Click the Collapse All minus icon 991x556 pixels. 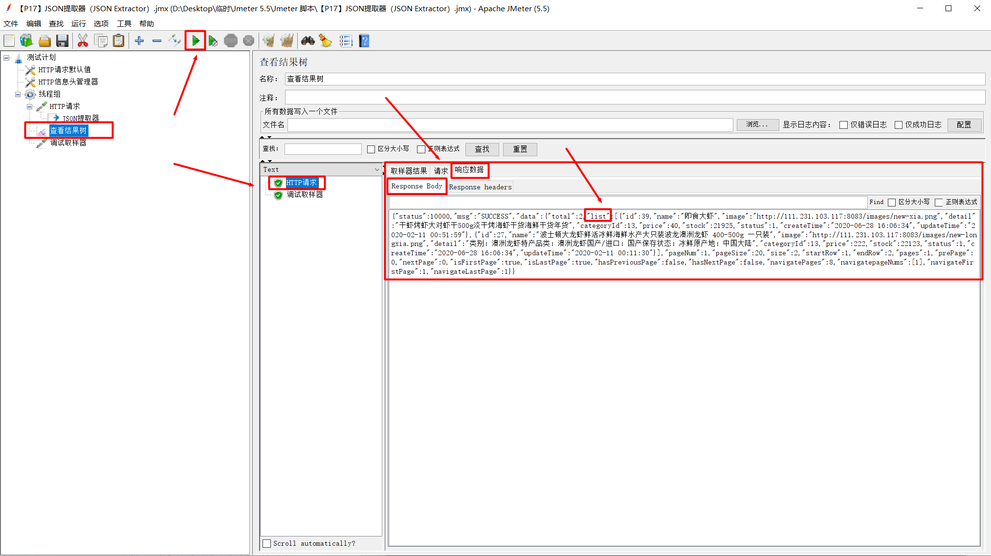pyautogui.click(x=157, y=41)
